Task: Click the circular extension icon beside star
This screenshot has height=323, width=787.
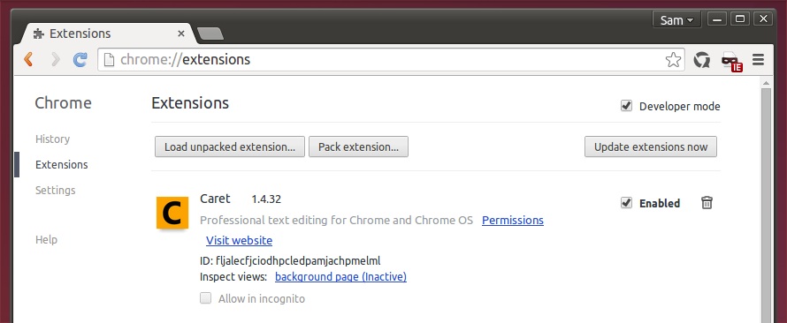Action: (x=702, y=60)
